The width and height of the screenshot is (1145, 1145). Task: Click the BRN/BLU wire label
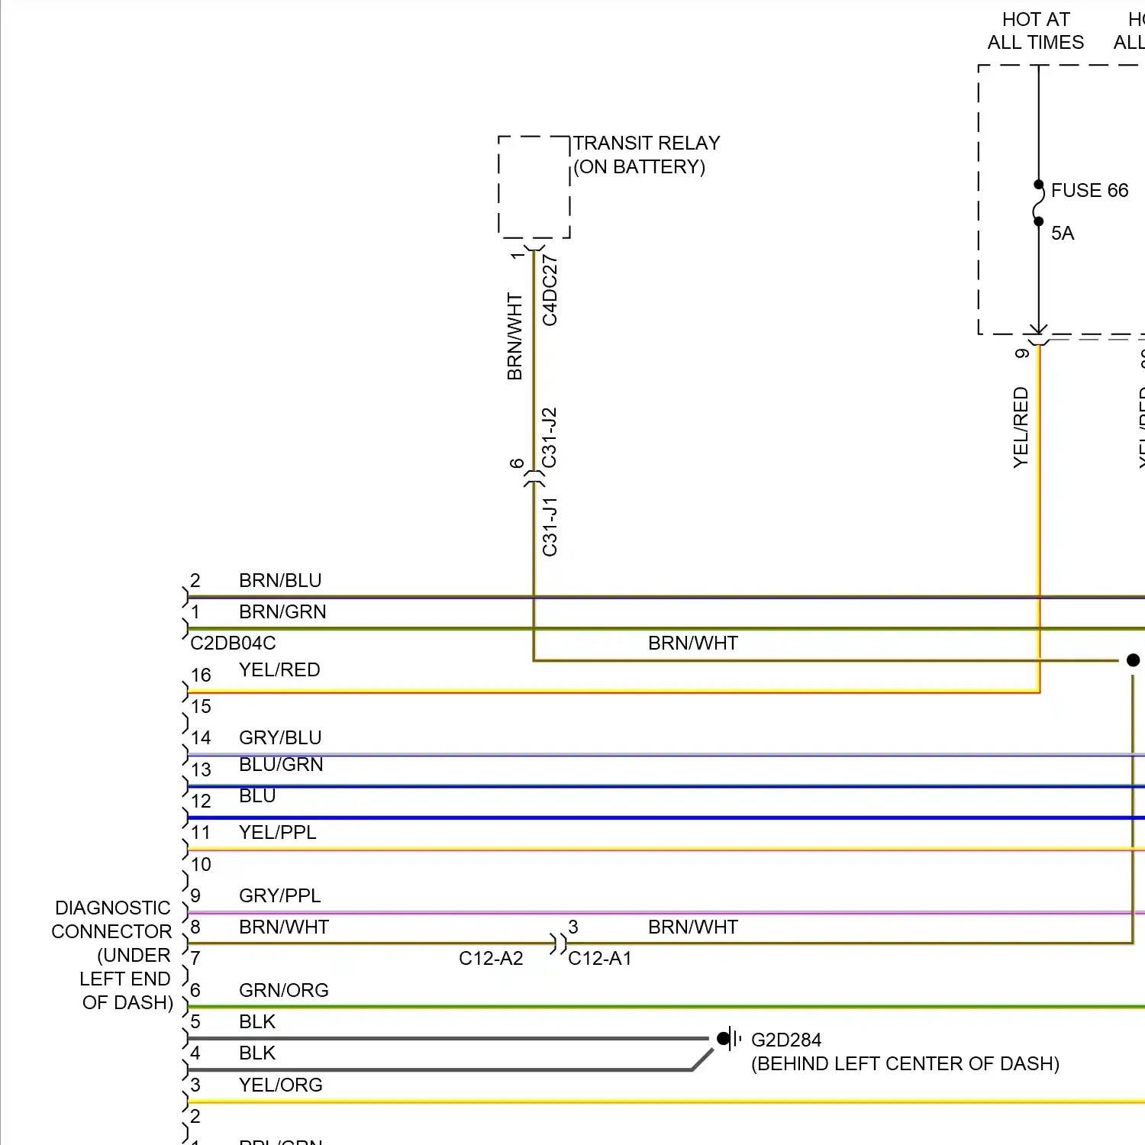[280, 581]
